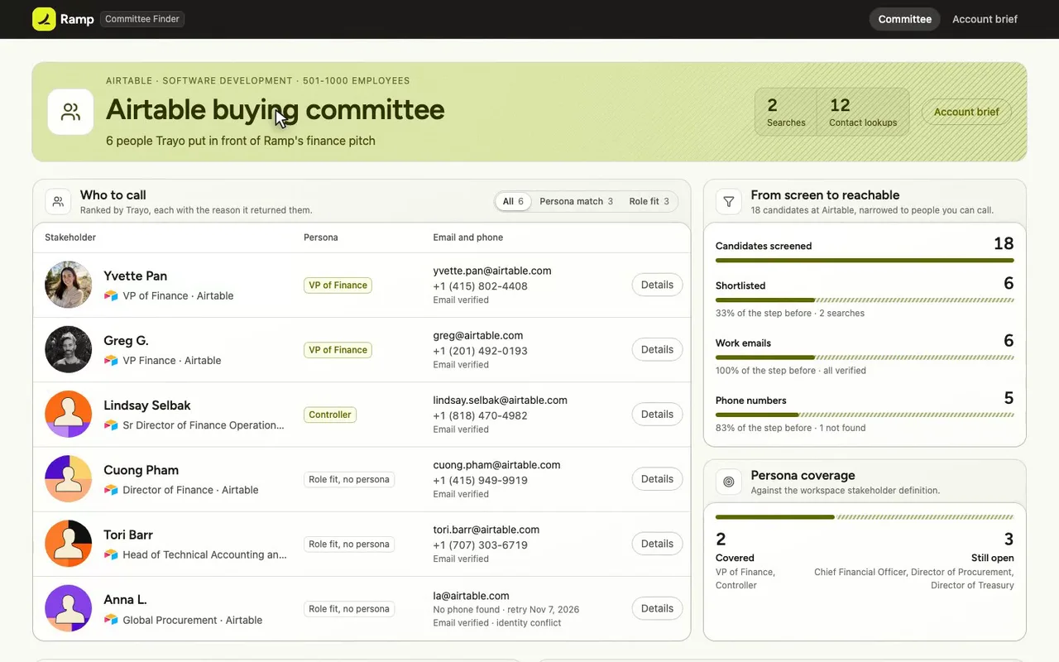Click the Candidates screened progress bar
The height and width of the screenshot is (662, 1059).
pos(865,260)
